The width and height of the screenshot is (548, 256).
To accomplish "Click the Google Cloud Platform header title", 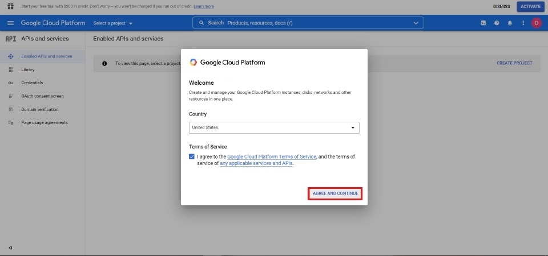I will click(x=53, y=23).
